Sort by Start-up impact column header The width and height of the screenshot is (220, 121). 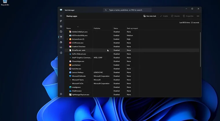[132, 28]
